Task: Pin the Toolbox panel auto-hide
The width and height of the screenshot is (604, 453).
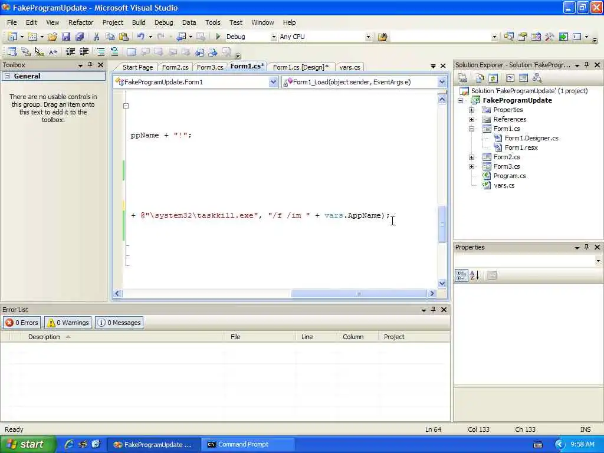Action: point(90,65)
